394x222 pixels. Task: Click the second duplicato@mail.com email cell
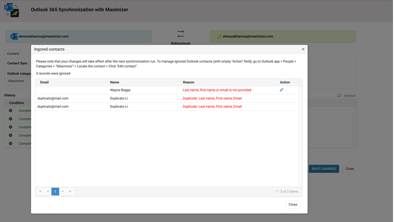click(53, 106)
